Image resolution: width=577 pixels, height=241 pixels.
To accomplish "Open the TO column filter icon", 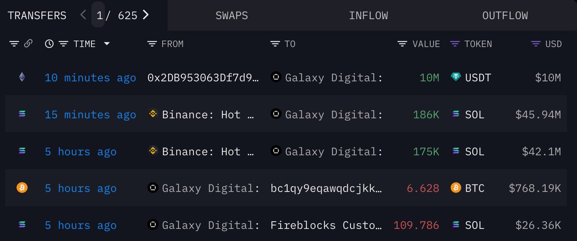I will [275, 44].
